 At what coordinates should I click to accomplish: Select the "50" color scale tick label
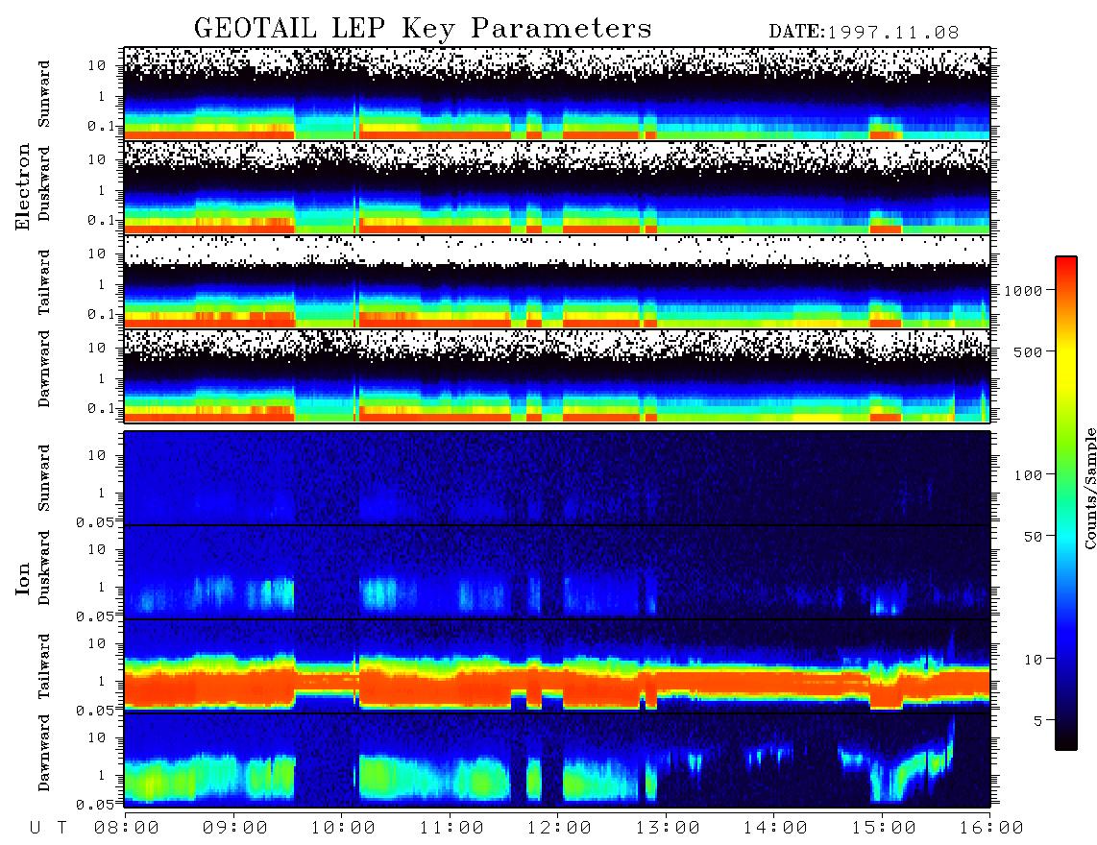1034,537
